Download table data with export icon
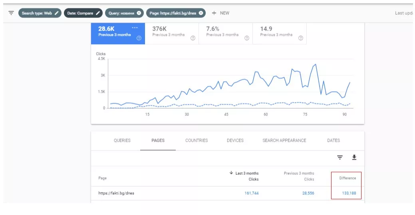The image size is (415, 215). point(354,158)
